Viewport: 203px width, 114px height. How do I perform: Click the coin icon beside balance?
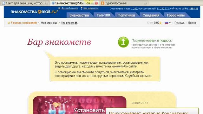(x=160, y=23)
